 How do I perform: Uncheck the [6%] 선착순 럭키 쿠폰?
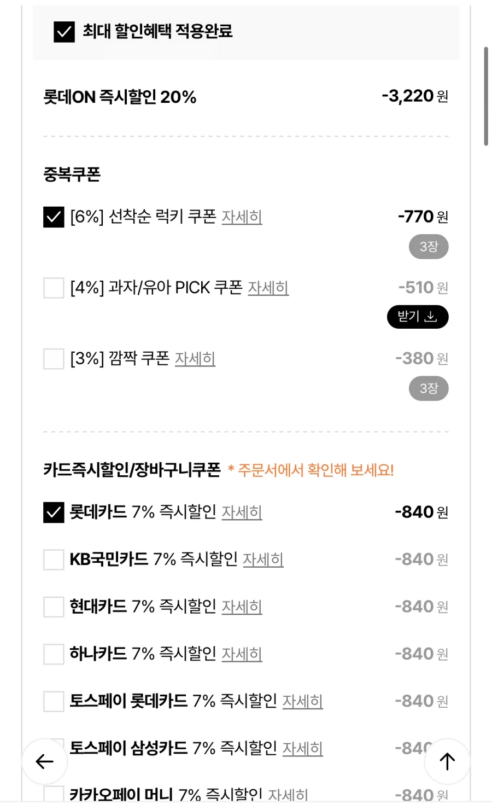tap(53, 217)
